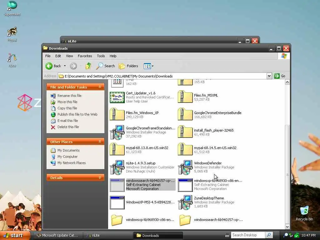Select the Files.fm_Windows_XP zip icon
This screenshot has height=240, width=320.
pos(117,114)
